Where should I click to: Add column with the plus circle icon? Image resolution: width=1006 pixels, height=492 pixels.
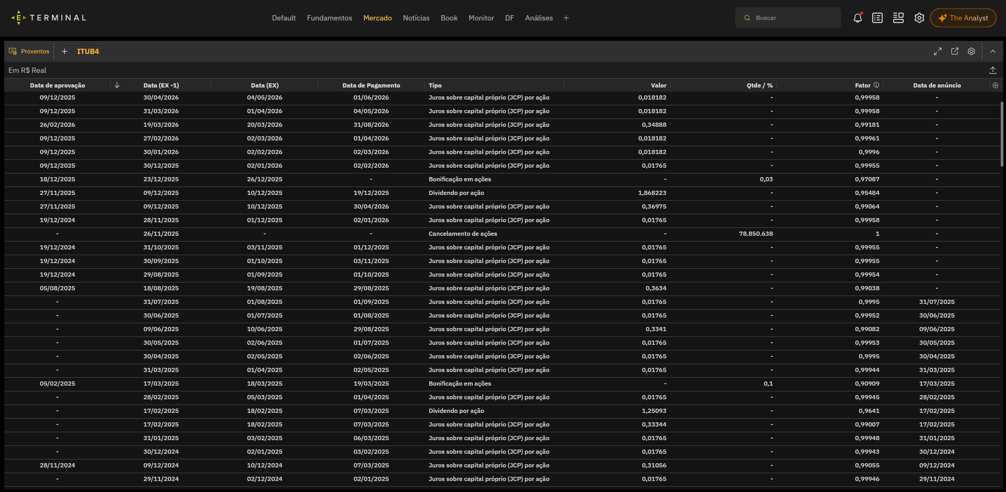(x=996, y=85)
